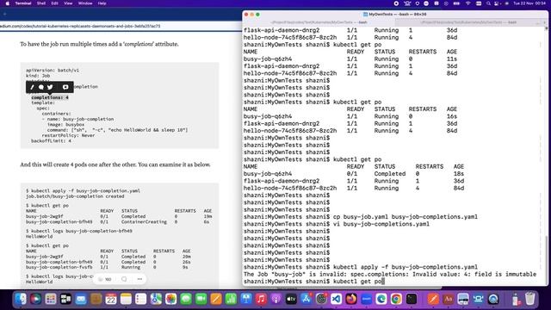Open Maps from the Dock
This screenshot has width=551, height=310.
156,299
